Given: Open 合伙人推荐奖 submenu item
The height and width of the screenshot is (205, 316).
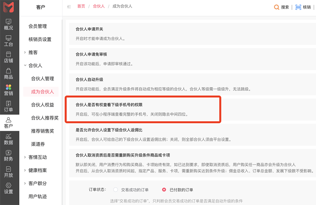Looking at the screenshot, I should click(x=45, y=118).
